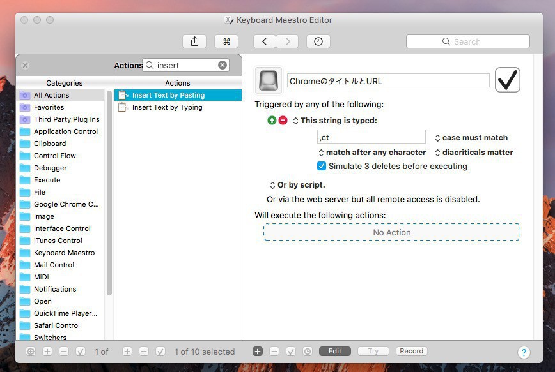Click the toolbar Search field
Image resolution: width=555 pixels, height=372 pixels.
coord(468,41)
